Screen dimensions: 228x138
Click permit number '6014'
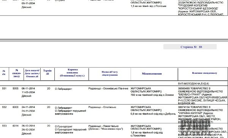coord(16,125)
